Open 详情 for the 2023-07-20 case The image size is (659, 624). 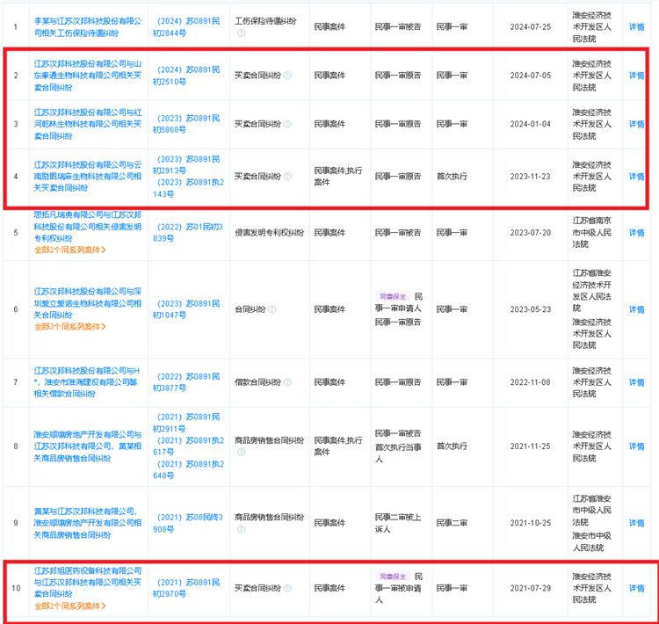(636, 233)
